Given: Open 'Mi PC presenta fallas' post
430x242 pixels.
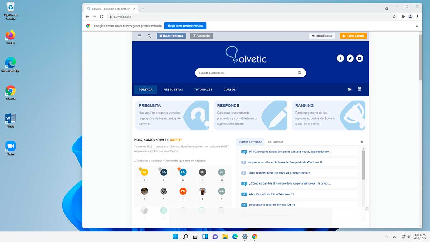Looking at the screenshot, I should coord(290,152).
